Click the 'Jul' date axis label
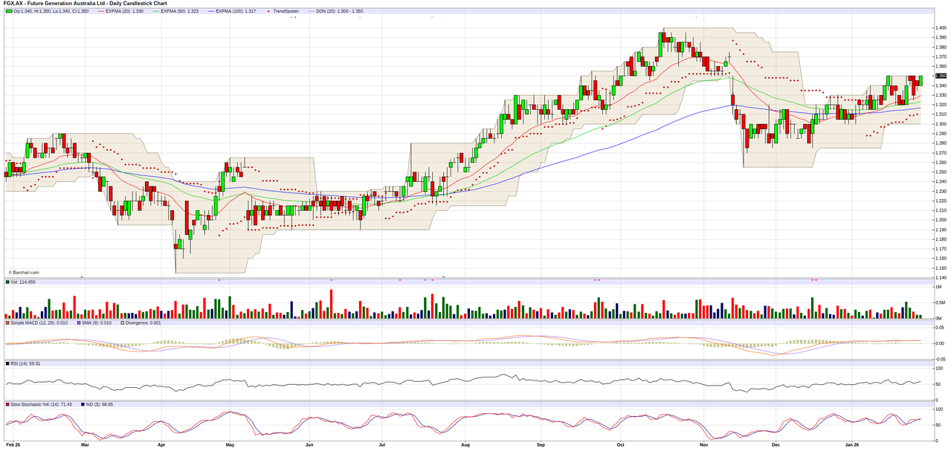951x457 pixels. tap(381, 444)
